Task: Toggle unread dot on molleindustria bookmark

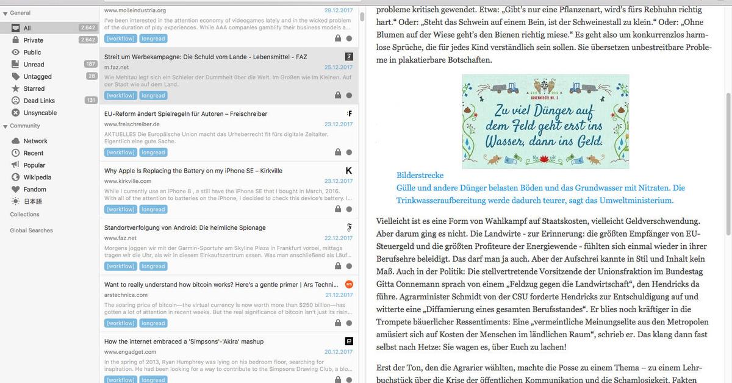Action: 349,38
